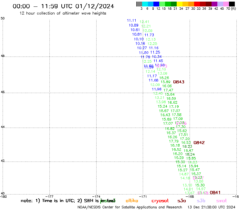Click the -171 longitude axis label

tap(143, 196)
